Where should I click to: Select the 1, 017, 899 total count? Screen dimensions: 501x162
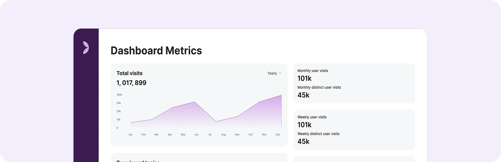click(x=131, y=83)
